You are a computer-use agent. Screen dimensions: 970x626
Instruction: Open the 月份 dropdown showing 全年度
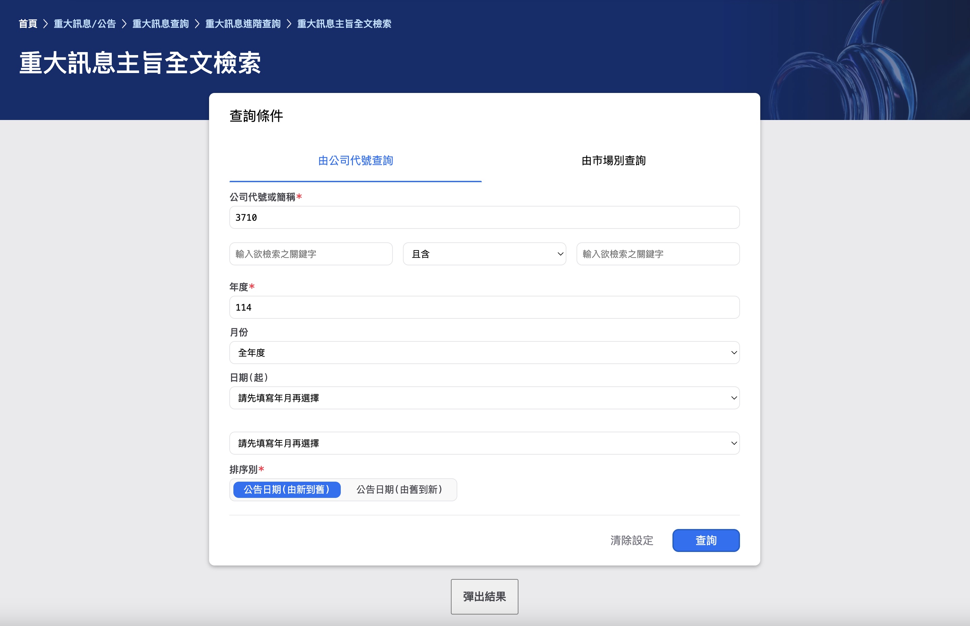[x=484, y=353]
